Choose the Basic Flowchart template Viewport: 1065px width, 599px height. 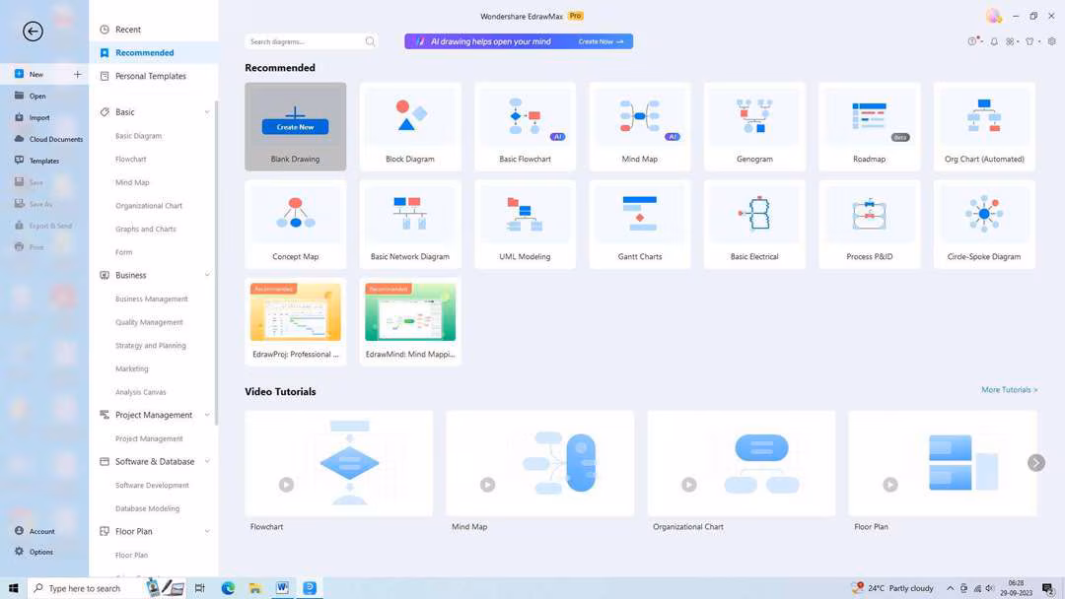525,126
